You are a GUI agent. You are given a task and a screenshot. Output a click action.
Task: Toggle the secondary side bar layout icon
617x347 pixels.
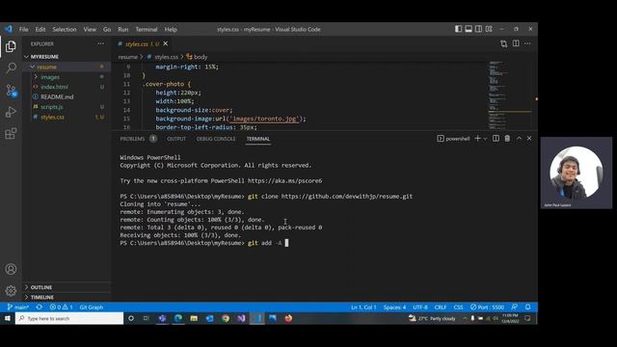[478, 29]
